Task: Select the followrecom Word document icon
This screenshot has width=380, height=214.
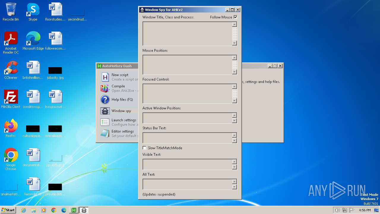Action: pos(55,41)
